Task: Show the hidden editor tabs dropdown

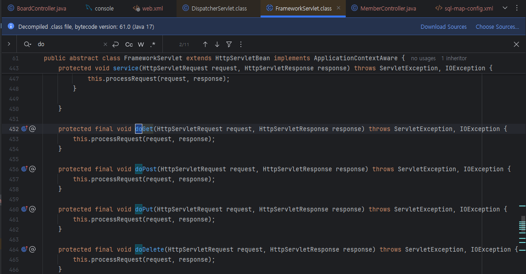Action: [x=505, y=8]
